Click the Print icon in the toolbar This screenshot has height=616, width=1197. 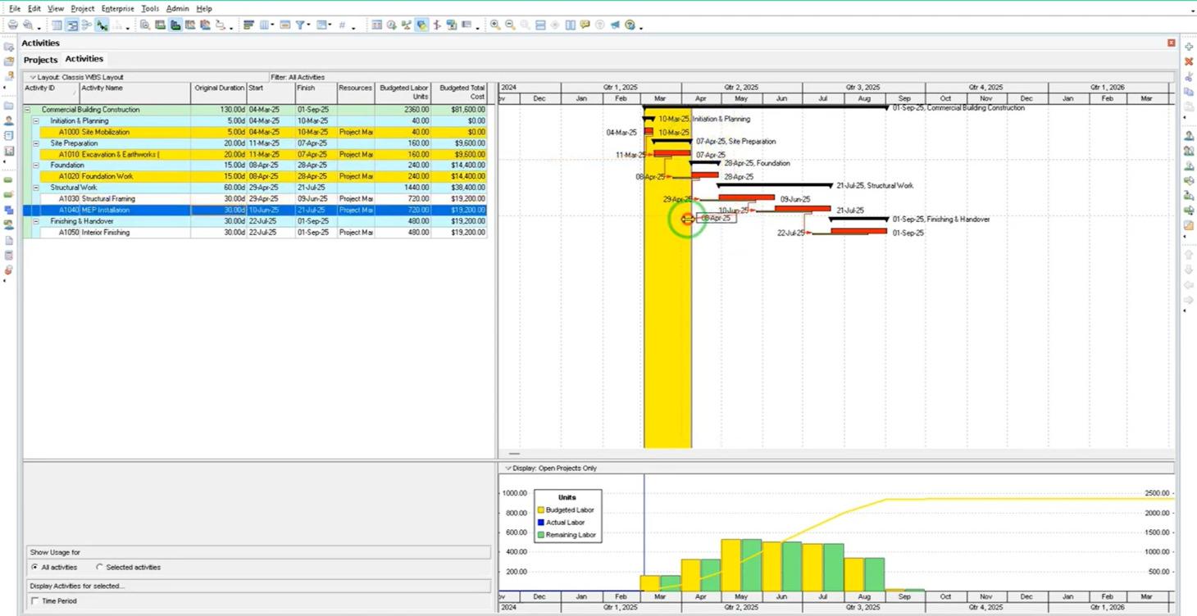point(12,25)
